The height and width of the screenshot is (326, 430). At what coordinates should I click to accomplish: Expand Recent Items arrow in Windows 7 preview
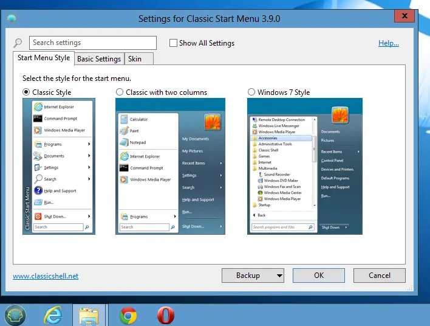coord(358,151)
